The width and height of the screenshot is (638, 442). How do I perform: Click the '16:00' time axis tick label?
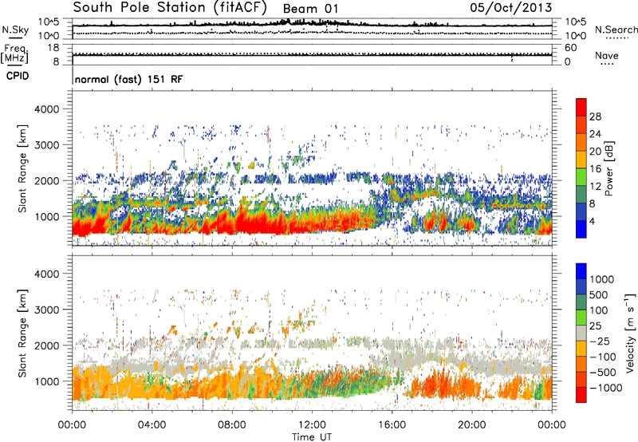392,425
